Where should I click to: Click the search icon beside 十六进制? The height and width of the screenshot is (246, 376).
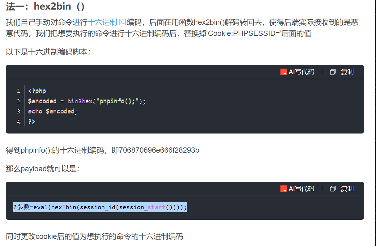pos(122,22)
